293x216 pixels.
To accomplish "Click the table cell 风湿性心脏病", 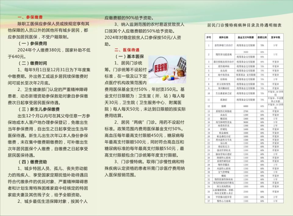I will (224, 168).
